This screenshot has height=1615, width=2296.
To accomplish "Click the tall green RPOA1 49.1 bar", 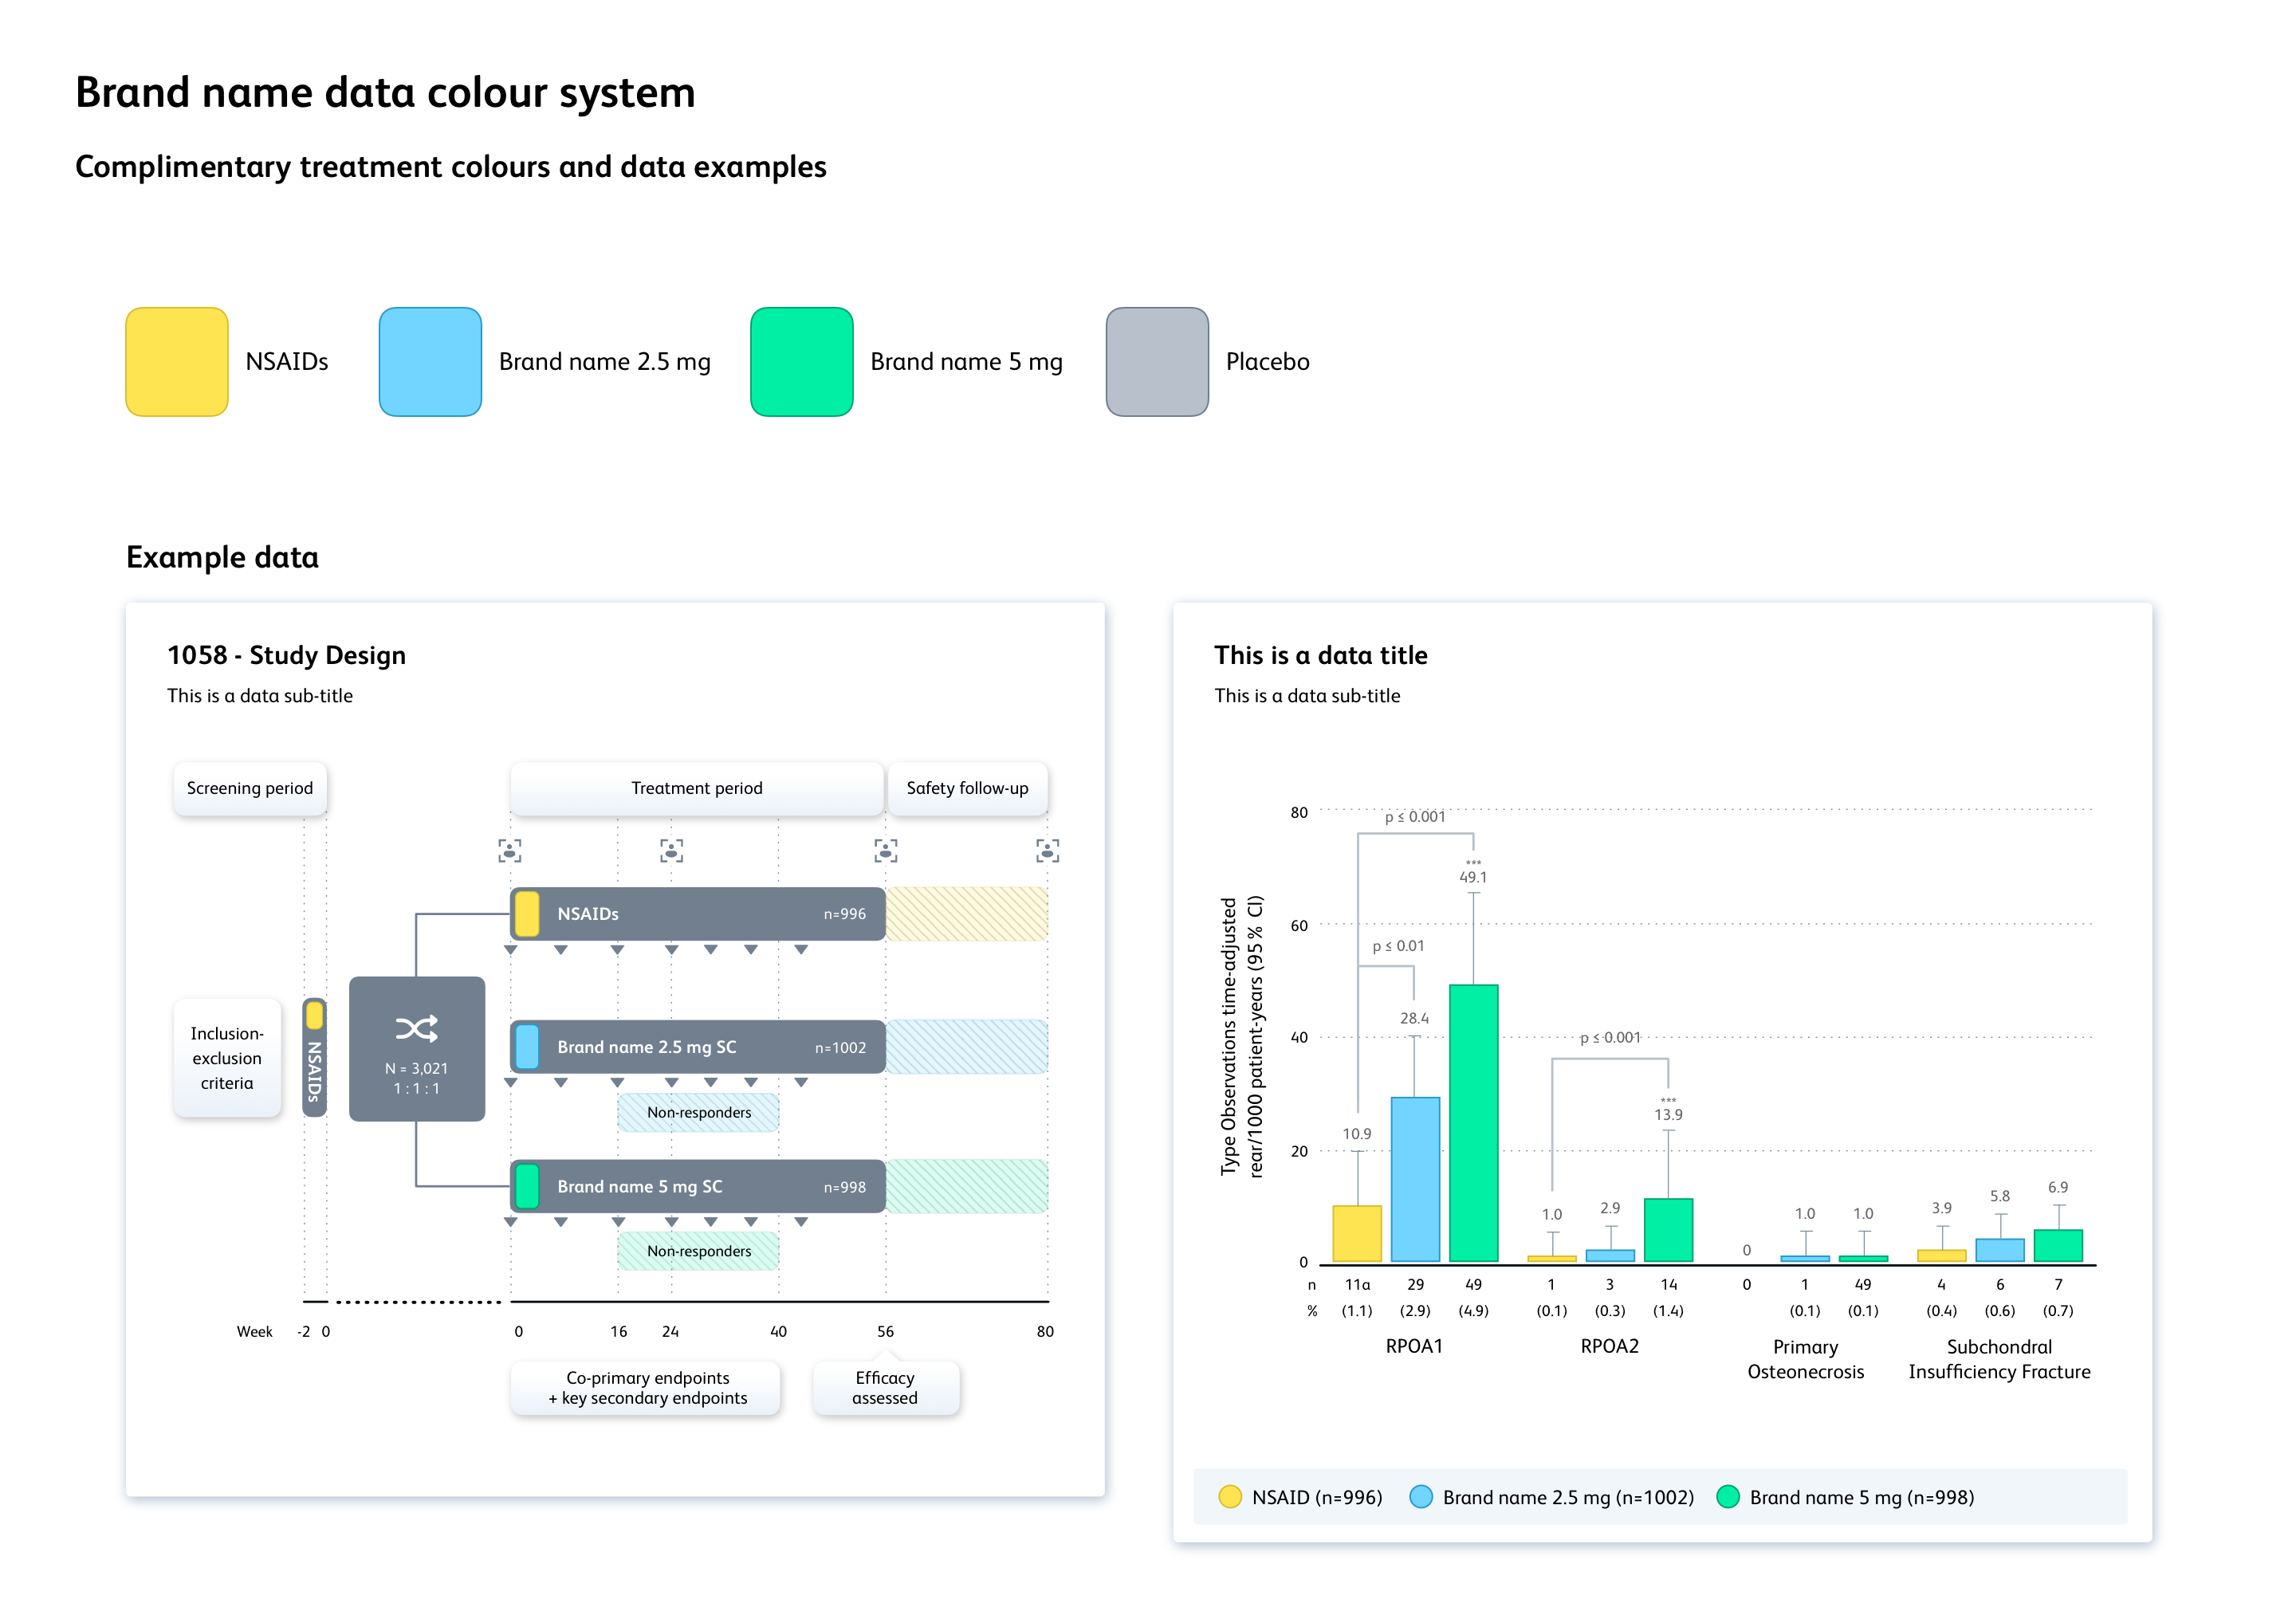I will pos(1473,1122).
